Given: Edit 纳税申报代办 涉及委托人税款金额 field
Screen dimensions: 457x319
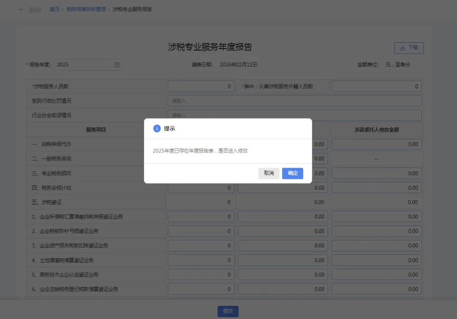Looking at the screenshot, I should tap(376, 144).
